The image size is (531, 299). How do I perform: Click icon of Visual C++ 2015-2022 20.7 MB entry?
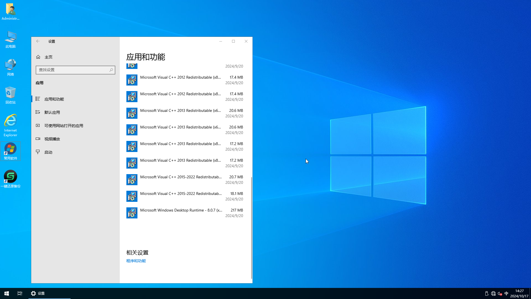pyautogui.click(x=132, y=180)
